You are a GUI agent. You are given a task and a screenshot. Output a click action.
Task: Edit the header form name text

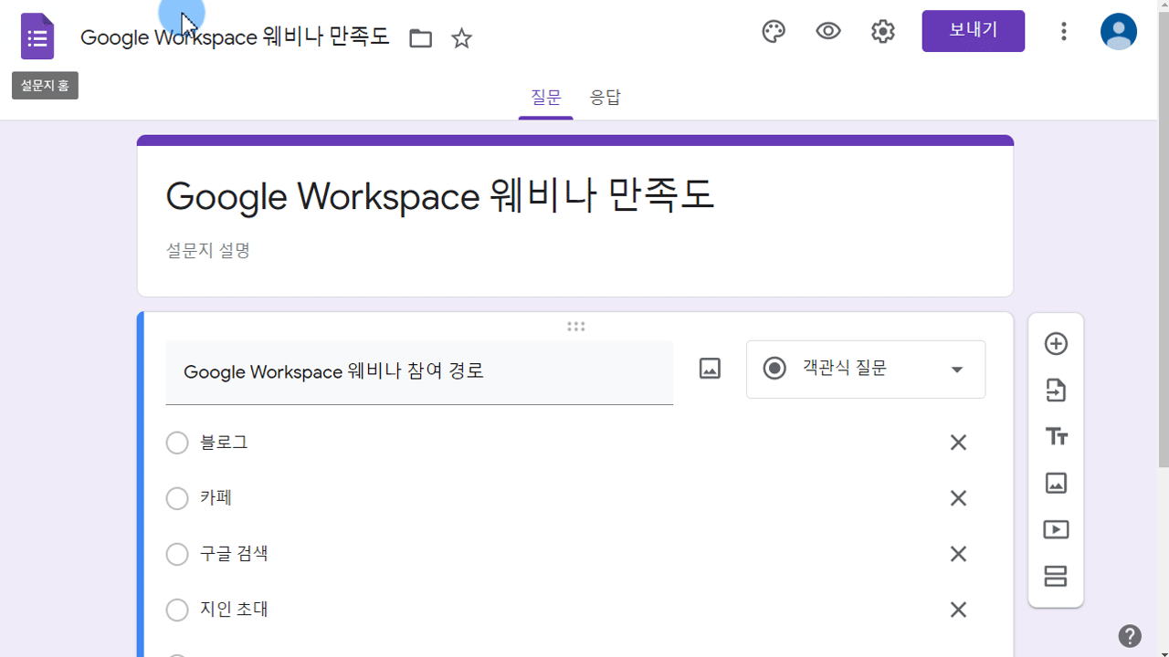235,37
